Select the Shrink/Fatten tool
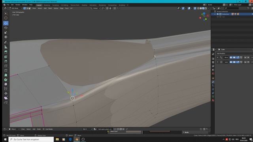 (x=6, y=93)
